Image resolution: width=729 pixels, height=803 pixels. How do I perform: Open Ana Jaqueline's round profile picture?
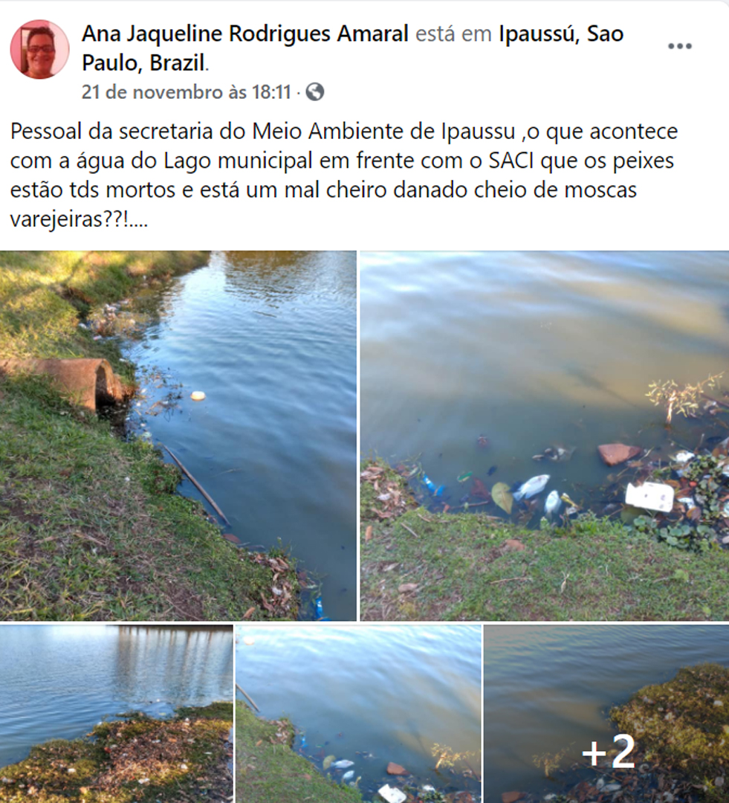coord(39,49)
